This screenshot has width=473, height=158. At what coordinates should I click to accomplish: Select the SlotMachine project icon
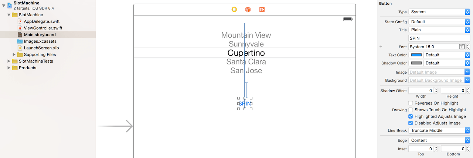(9, 5)
